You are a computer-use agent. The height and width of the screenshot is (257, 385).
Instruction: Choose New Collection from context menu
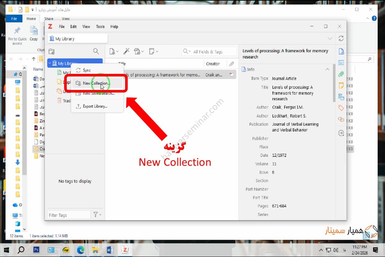pos(97,83)
